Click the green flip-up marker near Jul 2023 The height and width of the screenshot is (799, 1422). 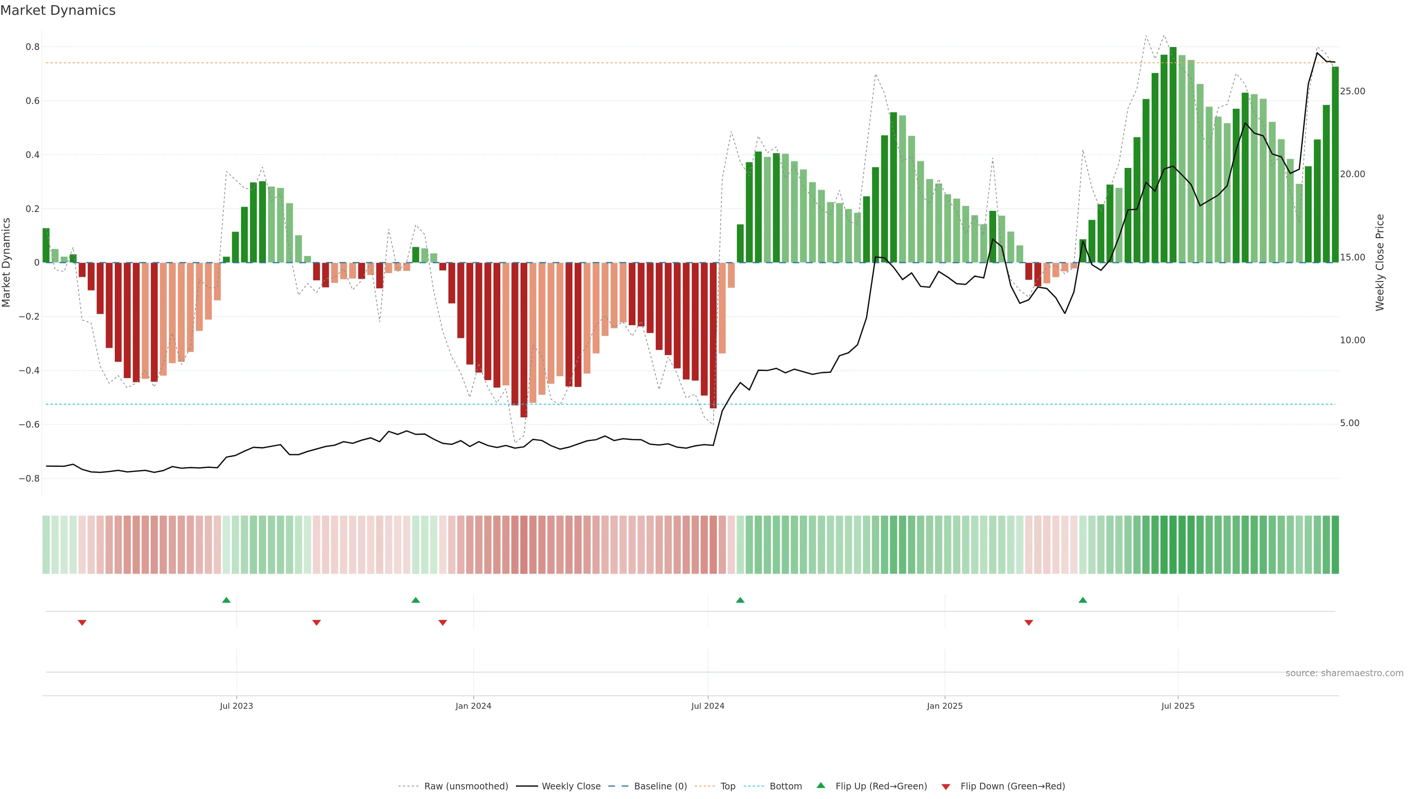coord(226,600)
